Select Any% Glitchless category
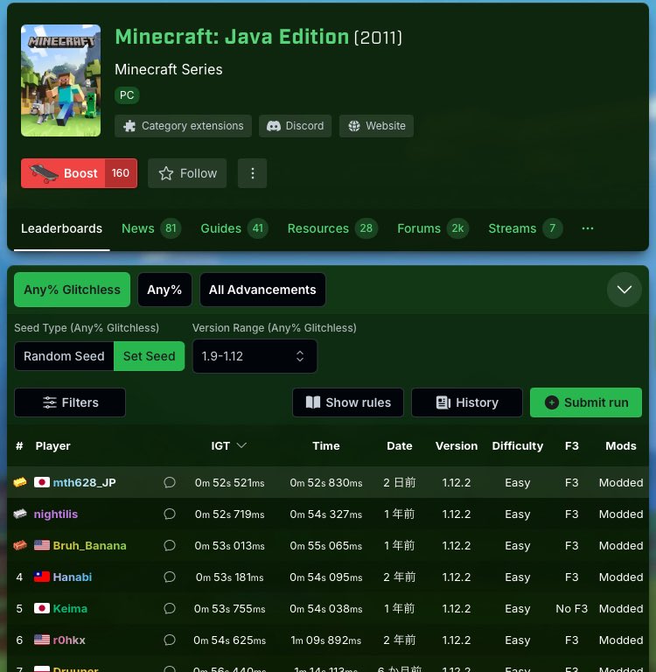 pyautogui.click(x=72, y=290)
